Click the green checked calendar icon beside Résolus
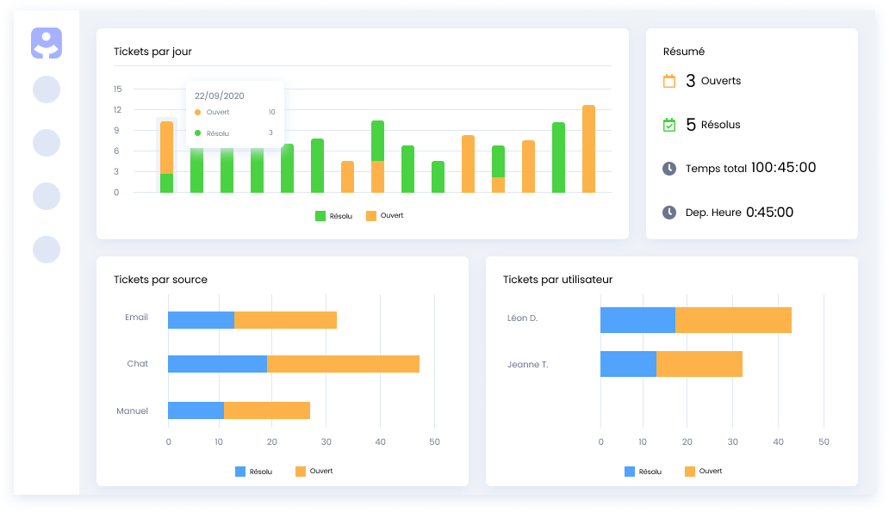The height and width of the screenshot is (512, 889). pyautogui.click(x=669, y=125)
